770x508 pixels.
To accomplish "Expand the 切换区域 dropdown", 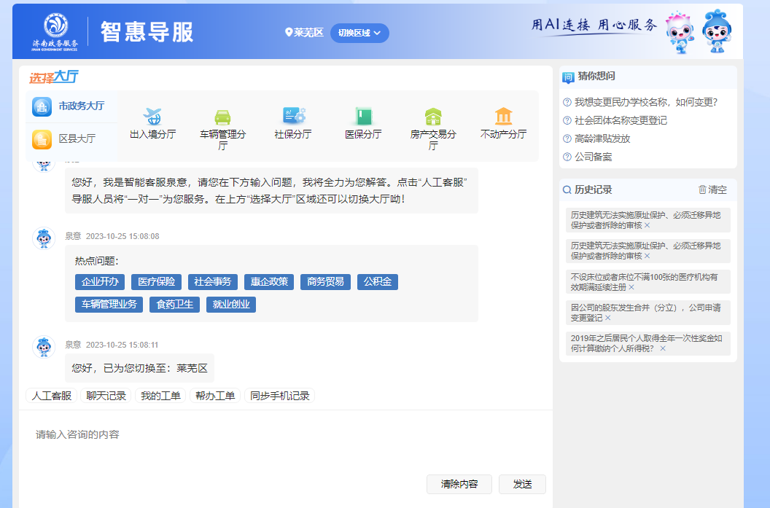I will [x=359, y=33].
